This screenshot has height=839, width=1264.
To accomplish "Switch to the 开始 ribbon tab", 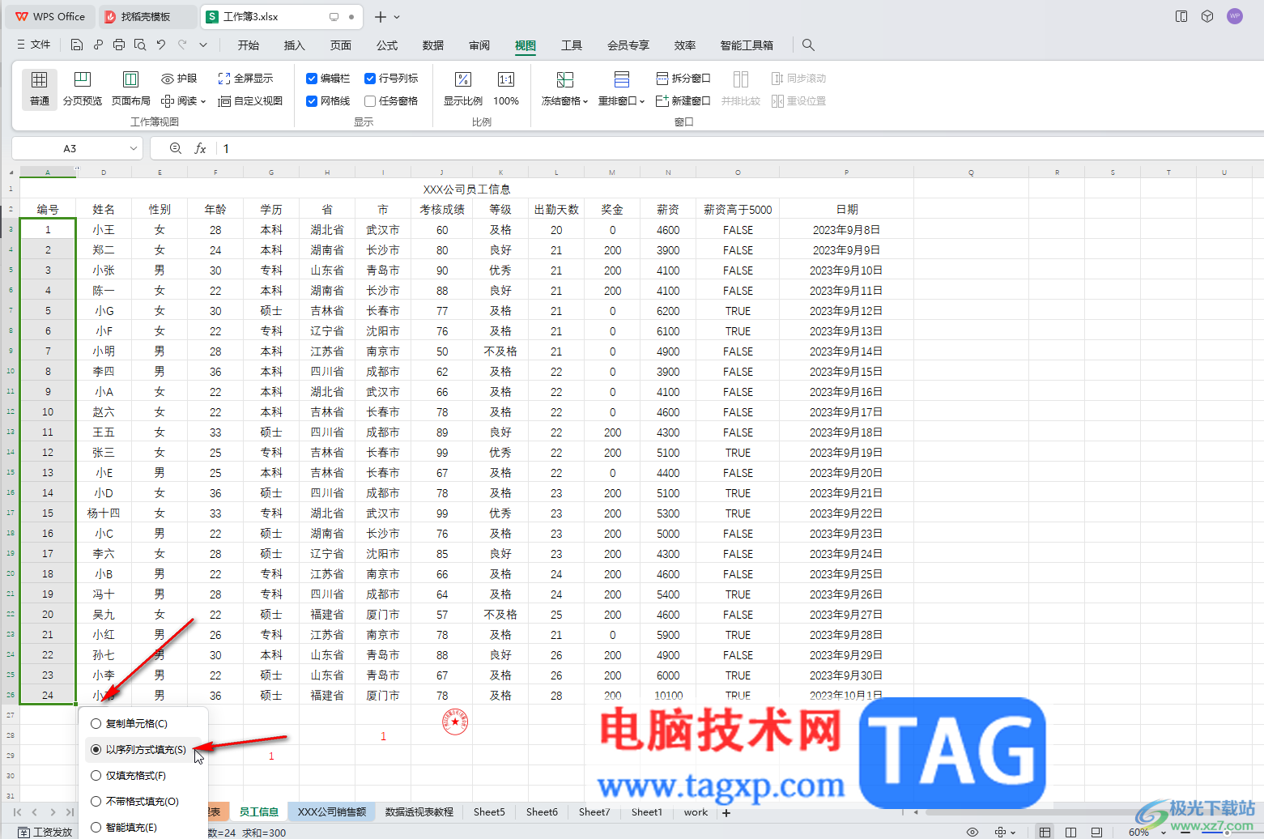I will [x=249, y=45].
